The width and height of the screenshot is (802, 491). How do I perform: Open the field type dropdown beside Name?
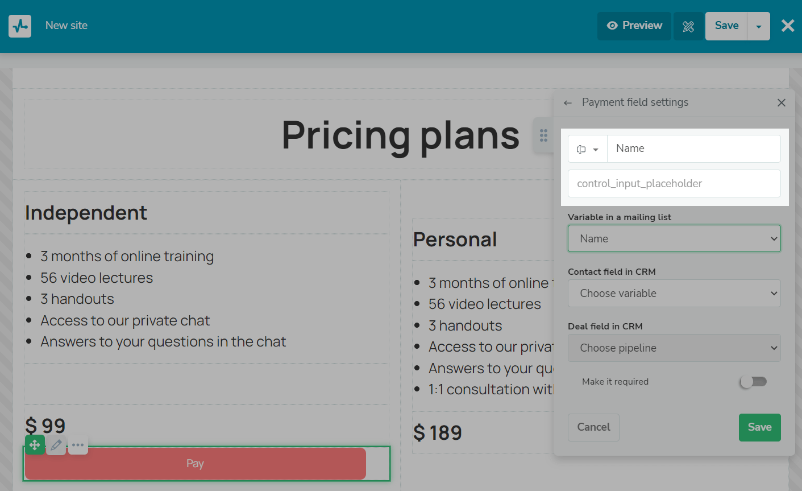pos(588,149)
